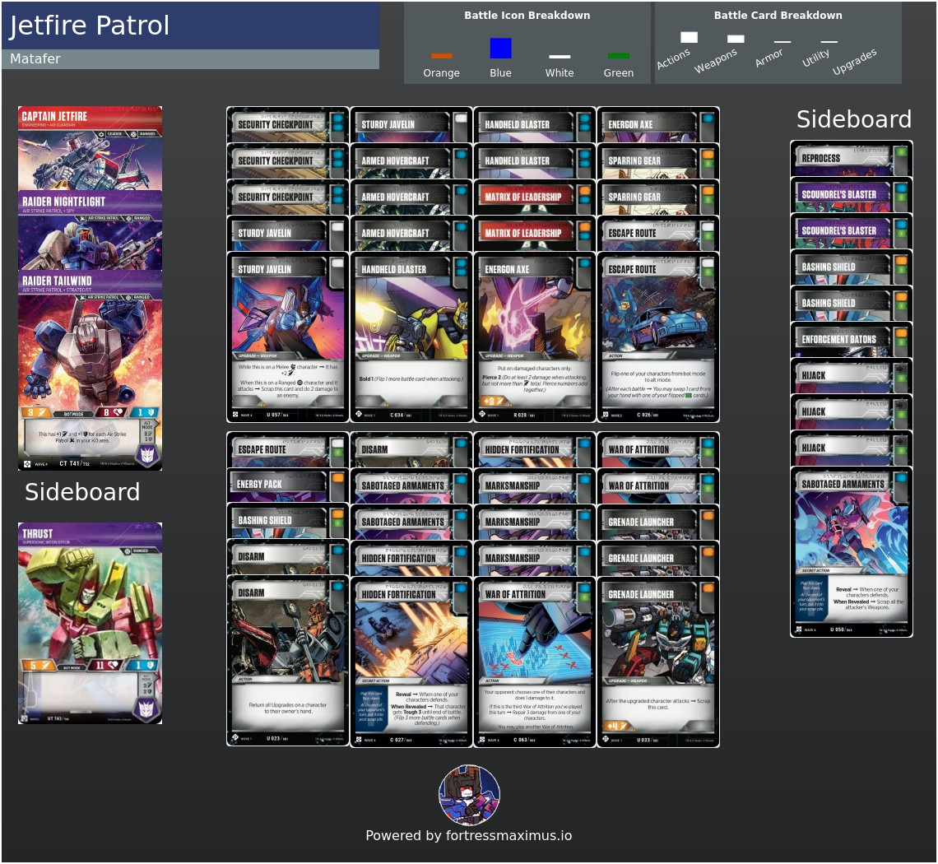938x864 pixels.
Task: Click the "Weapons" chart label
Action: click(x=716, y=61)
